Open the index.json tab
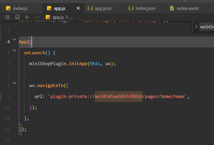214x145 pixels. coord(145,9)
